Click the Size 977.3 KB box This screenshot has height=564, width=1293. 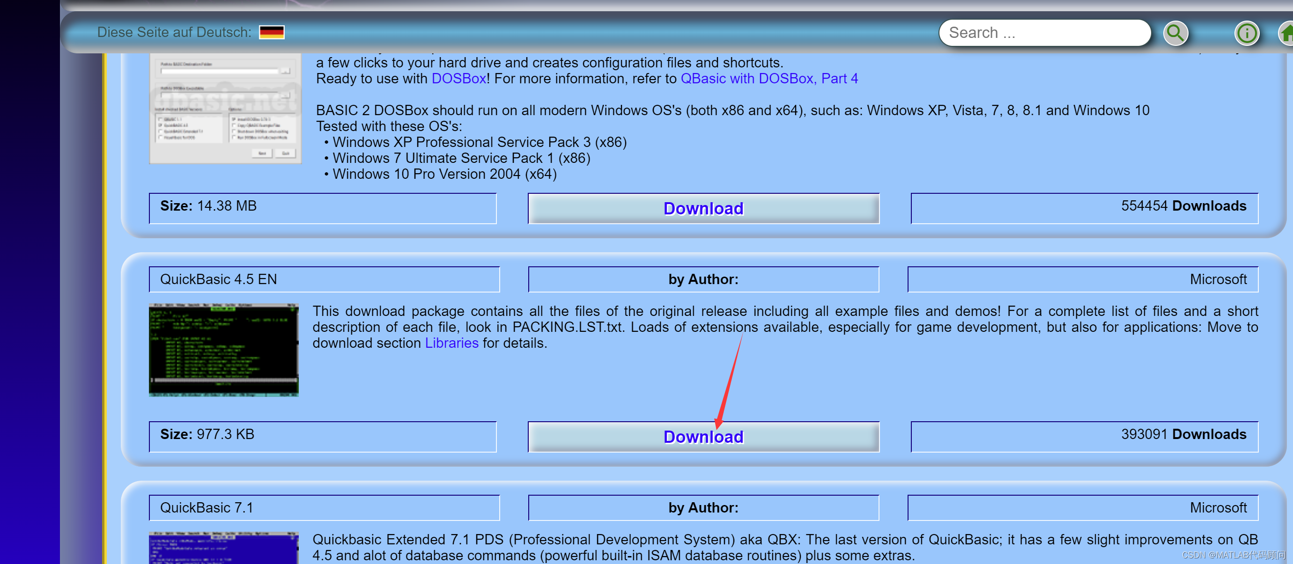322,437
